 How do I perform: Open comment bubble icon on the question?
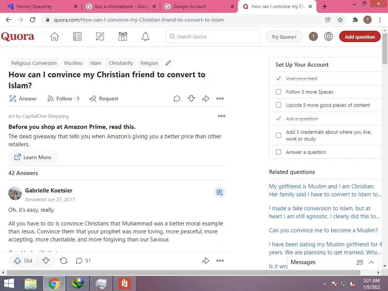coord(177,99)
